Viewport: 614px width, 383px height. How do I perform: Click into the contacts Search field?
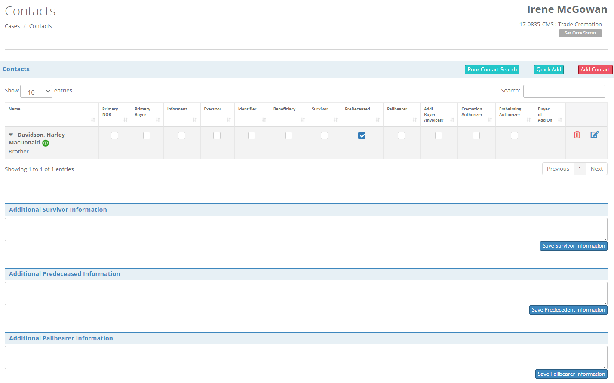click(x=564, y=91)
